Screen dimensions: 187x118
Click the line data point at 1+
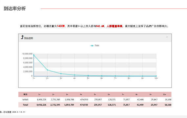point(34,55)
